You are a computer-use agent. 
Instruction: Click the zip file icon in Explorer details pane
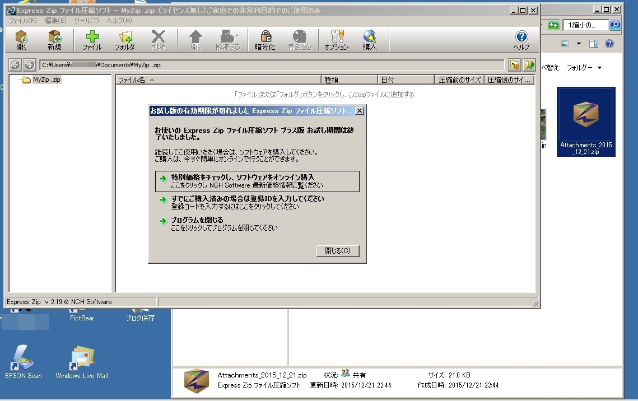(197, 381)
